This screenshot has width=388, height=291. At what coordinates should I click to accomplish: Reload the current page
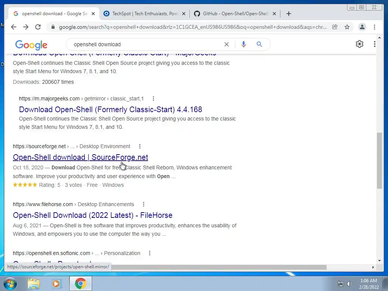tap(38, 27)
